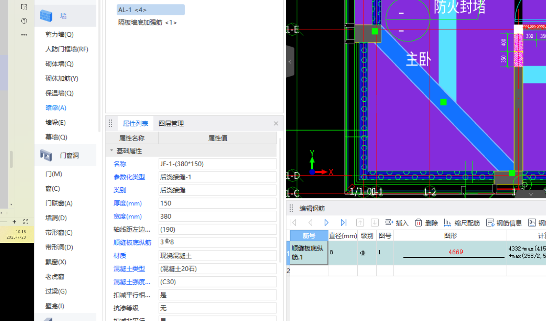The height and width of the screenshot is (321, 546).
Task: Click the down chevron at drawing bottom right
Action: click(x=531, y=194)
